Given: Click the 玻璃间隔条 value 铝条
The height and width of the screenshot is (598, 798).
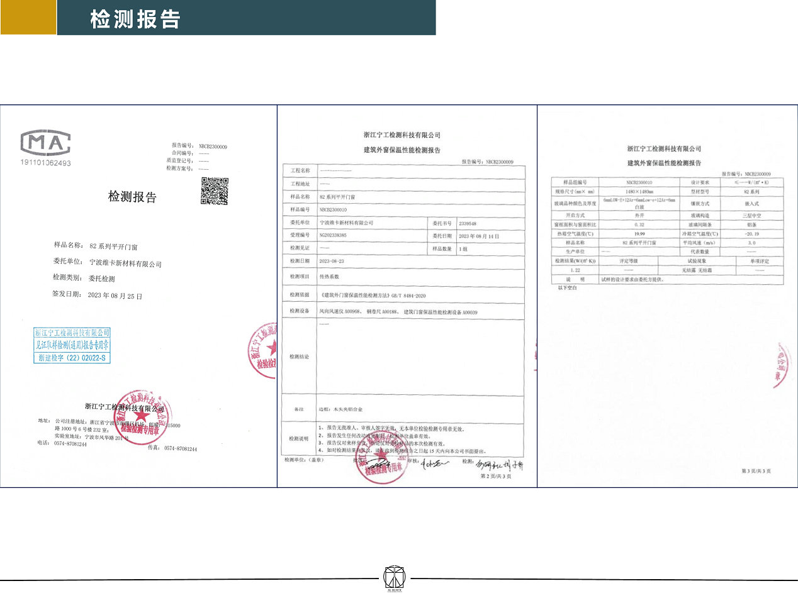Looking at the screenshot, I should (x=752, y=224).
